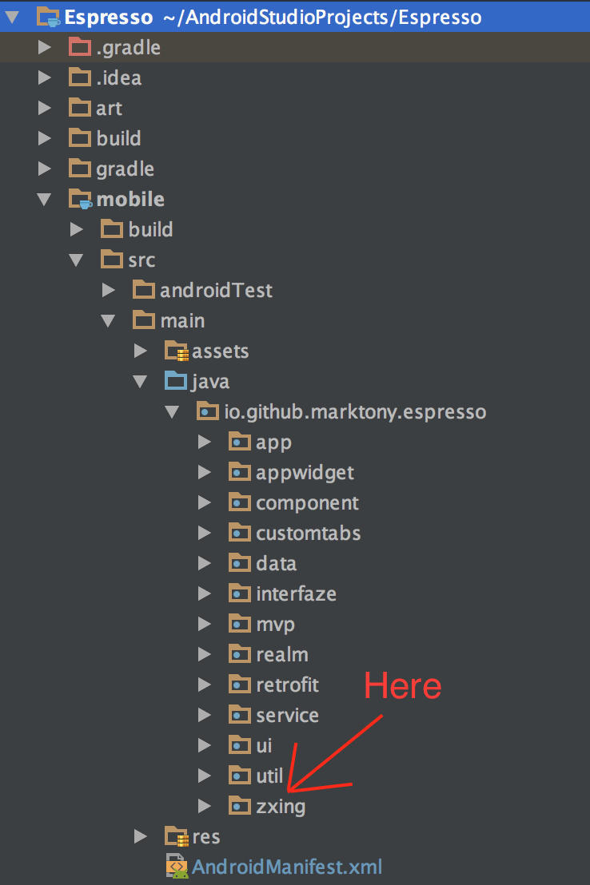Click the interfaze package icon

click(240, 593)
